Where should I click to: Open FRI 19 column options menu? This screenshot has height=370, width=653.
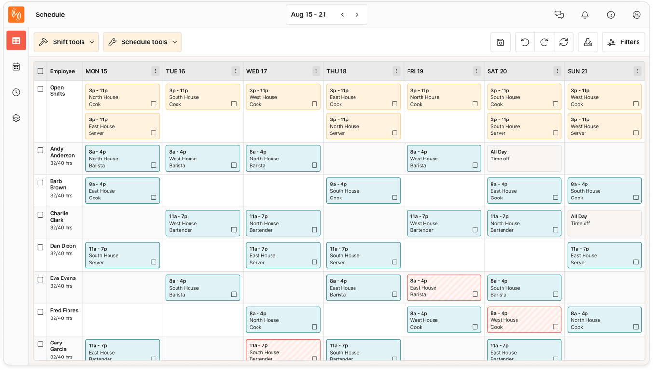(x=477, y=71)
